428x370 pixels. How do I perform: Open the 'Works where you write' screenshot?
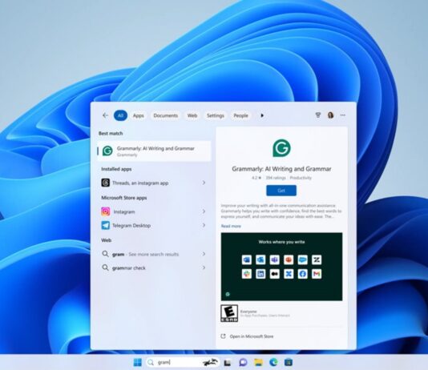click(x=281, y=267)
